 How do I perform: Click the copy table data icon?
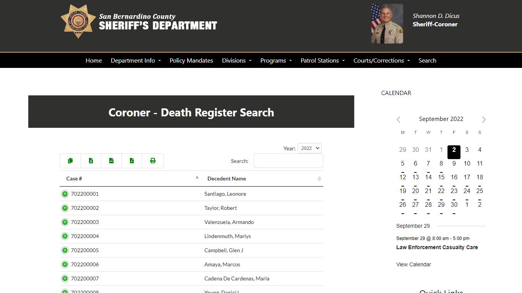pos(70,161)
